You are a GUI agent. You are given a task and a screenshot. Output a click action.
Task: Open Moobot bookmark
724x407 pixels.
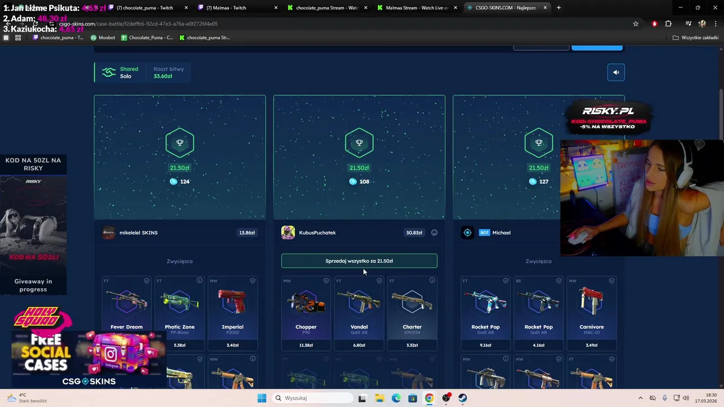103,38
